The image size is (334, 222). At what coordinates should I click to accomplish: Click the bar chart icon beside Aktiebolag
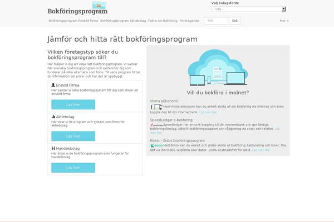53,117
